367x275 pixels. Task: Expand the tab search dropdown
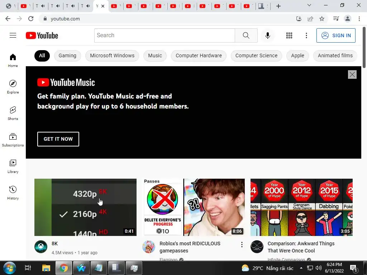click(309, 5)
